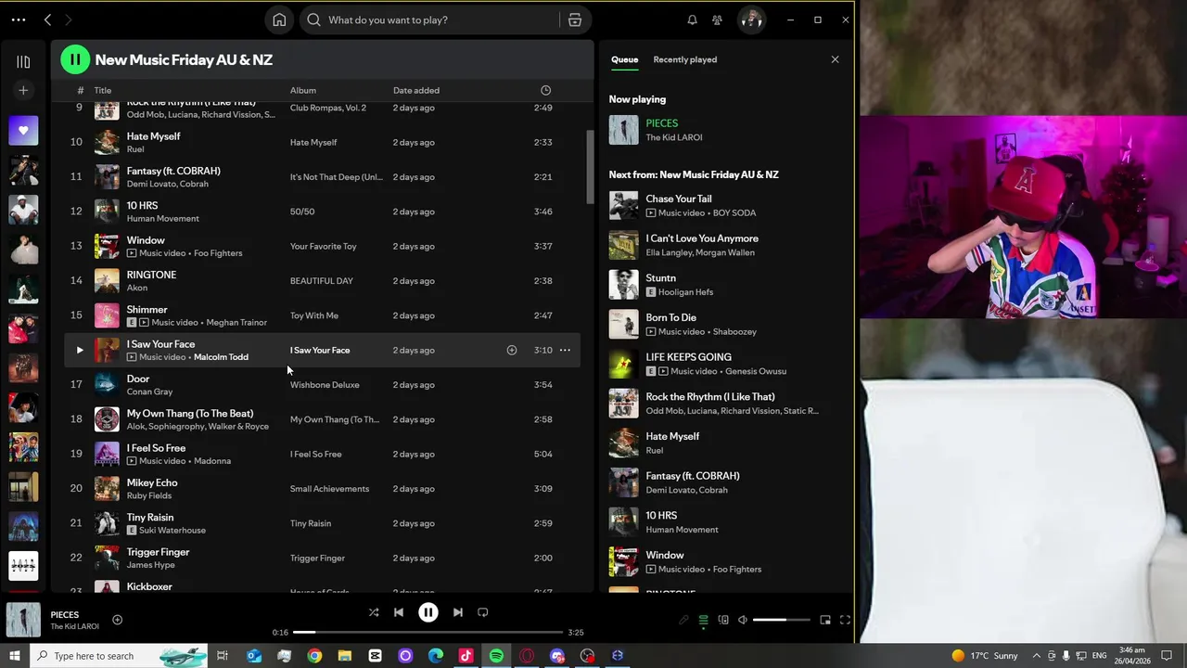The width and height of the screenshot is (1187, 668).
Task: Open the Browse icon in search bar
Action: click(575, 19)
